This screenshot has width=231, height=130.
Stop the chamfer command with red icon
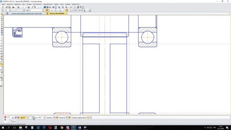5,117
